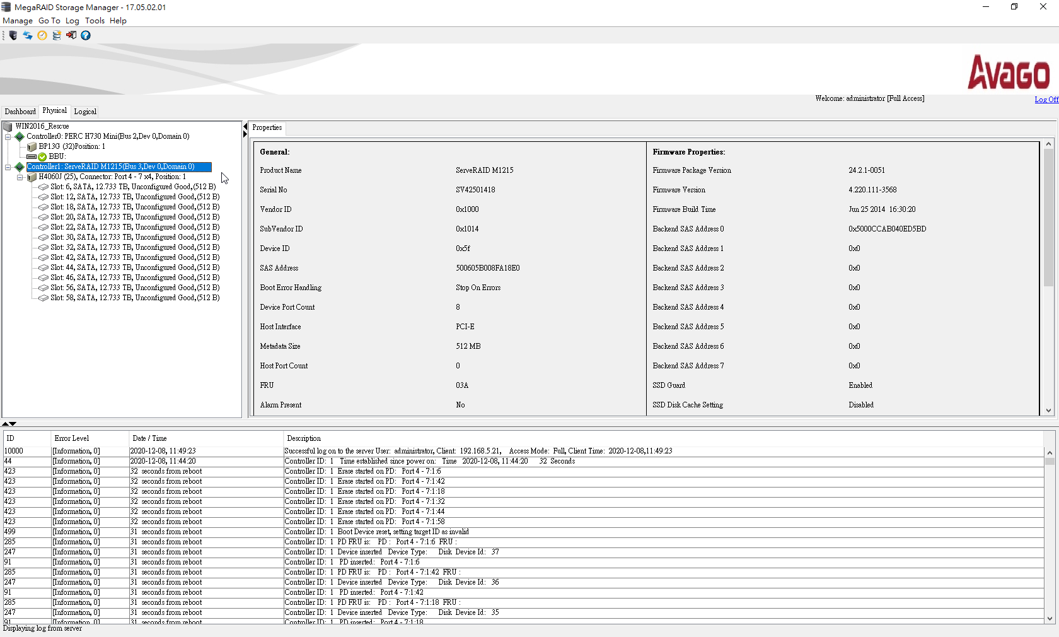Click the BBU green check status icon
This screenshot has height=637, width=1059.
point(42,156)
